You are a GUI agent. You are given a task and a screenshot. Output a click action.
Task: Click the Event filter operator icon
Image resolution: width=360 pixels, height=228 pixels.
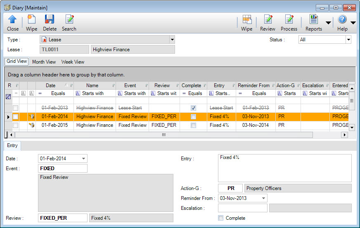pos(120,93)
